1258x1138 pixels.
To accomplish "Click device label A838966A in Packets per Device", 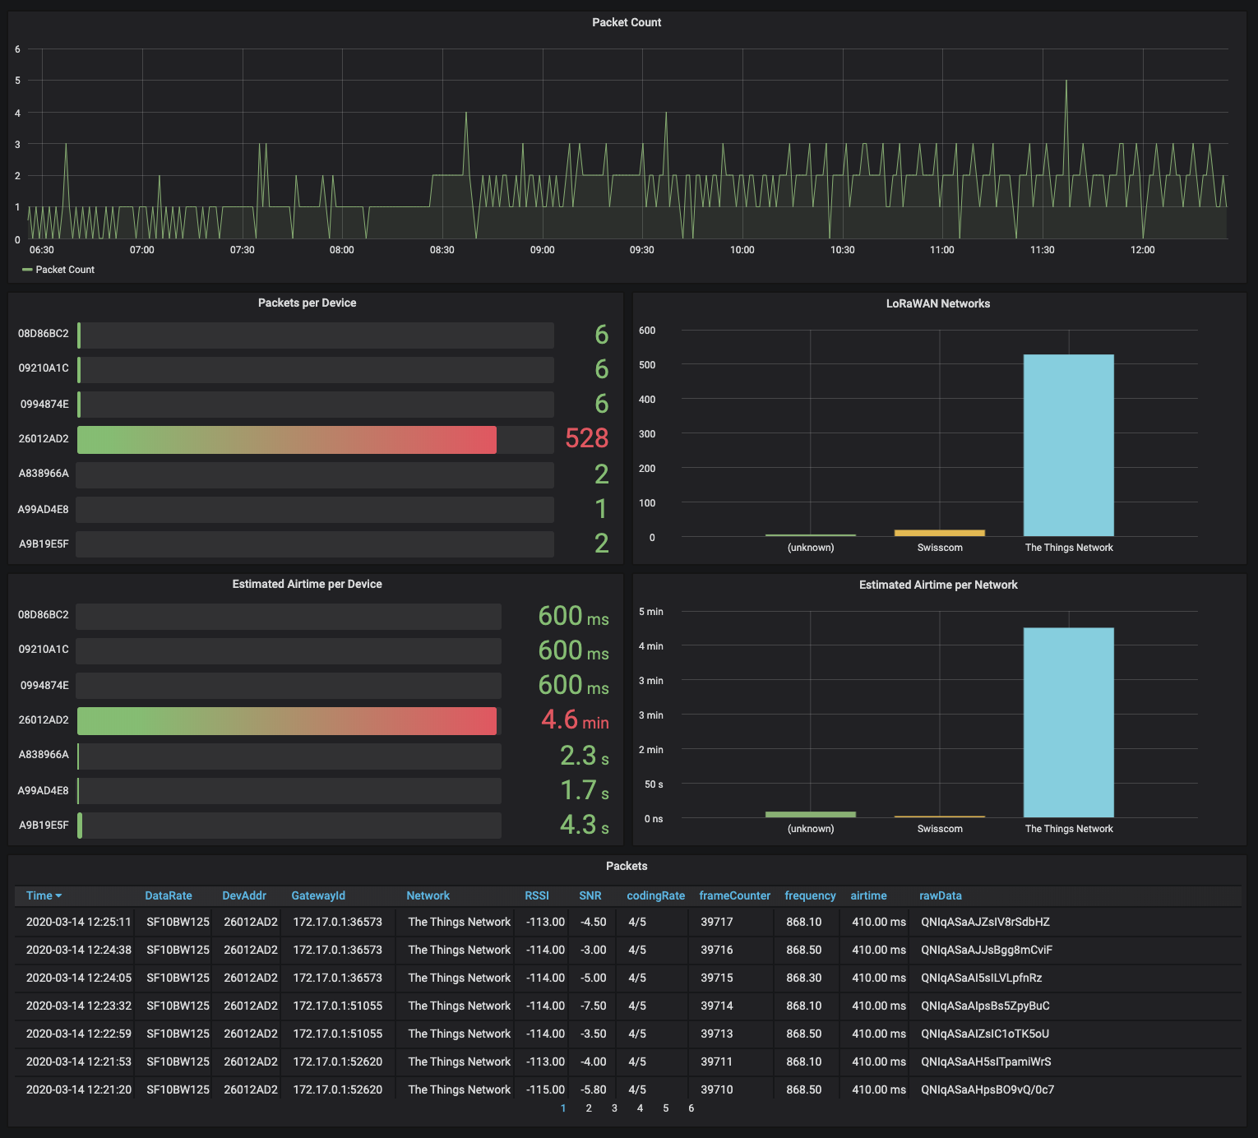I will pyautogui.click(x=44, y=473).
